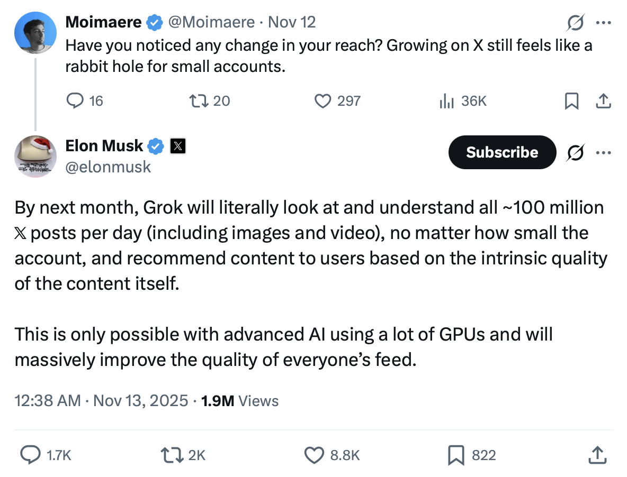
Task: Open Grok actions on Moimaere's tweet
Action: coord(576,23)
